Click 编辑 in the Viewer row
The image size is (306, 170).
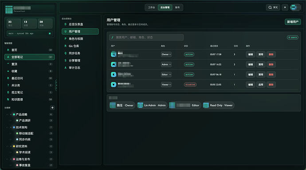(251, 85)
